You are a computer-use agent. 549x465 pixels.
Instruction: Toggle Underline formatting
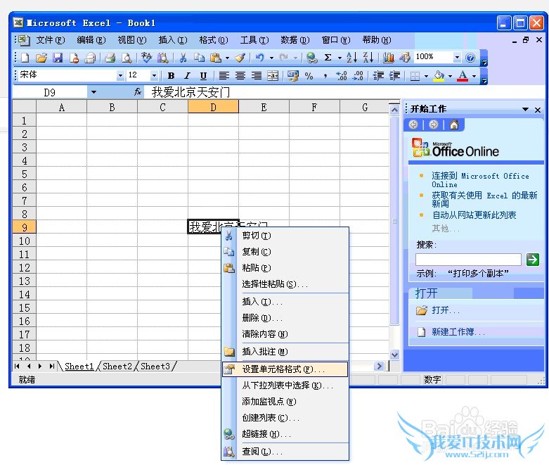coord(203,76)
